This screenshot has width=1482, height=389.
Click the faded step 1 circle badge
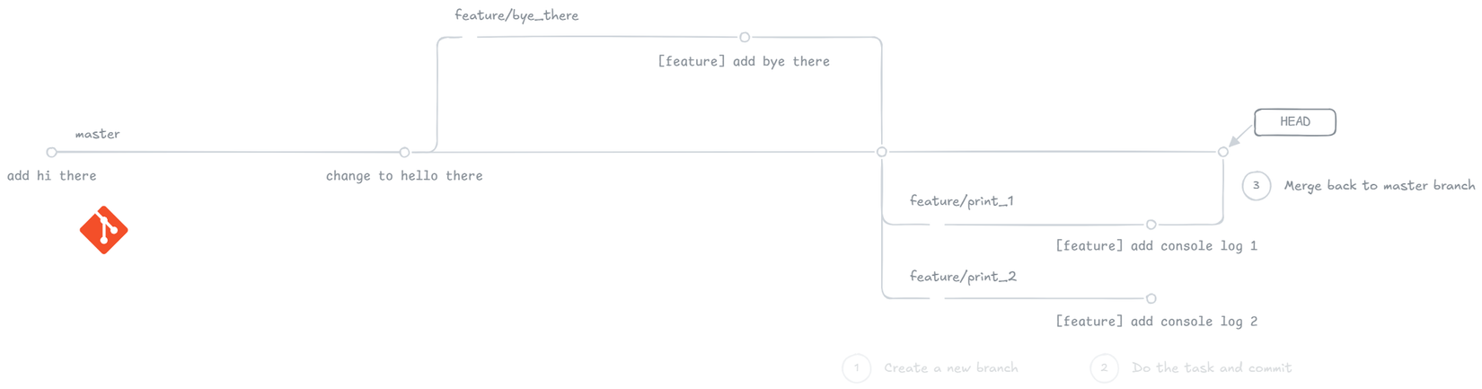[x=857, y=368]
